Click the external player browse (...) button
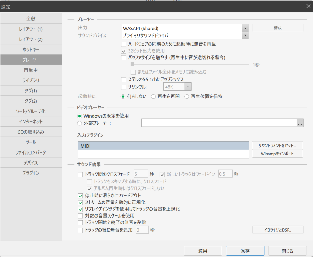The width and height of the screenshot is (313, 257). point(300,123)
